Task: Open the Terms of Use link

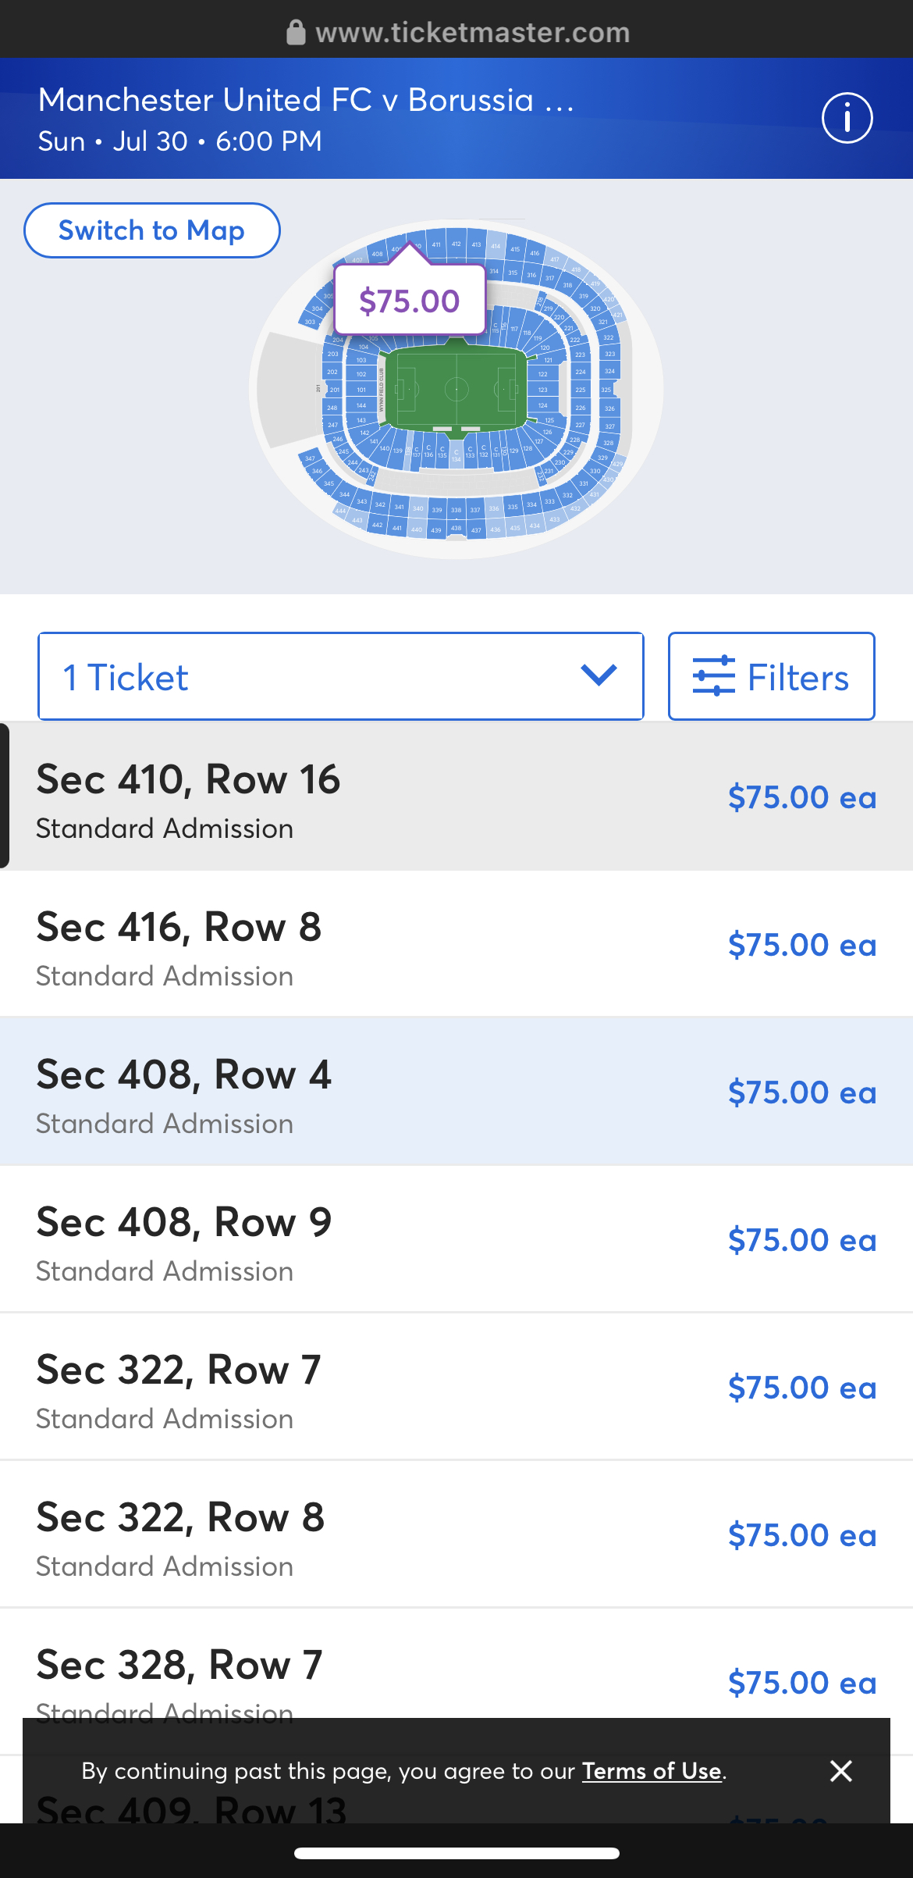Action: click(652, 1771)
